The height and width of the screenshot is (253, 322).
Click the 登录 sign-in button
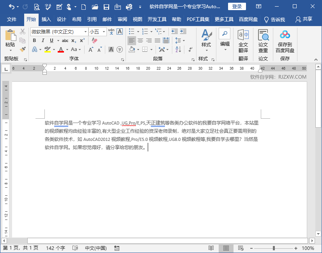click(237, 6)
